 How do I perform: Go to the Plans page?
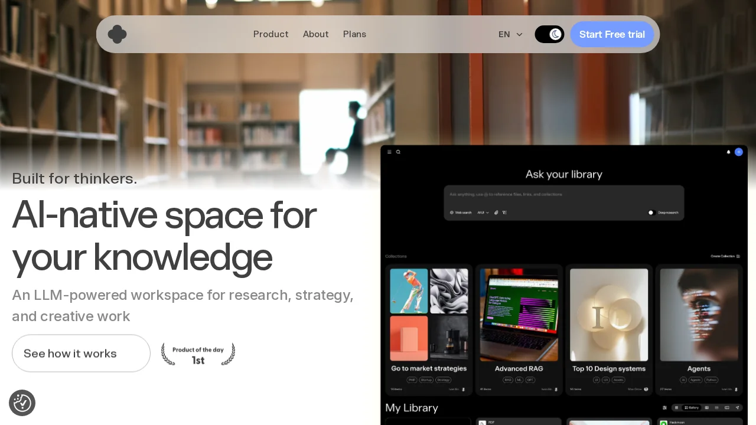[x=354, y=34]
